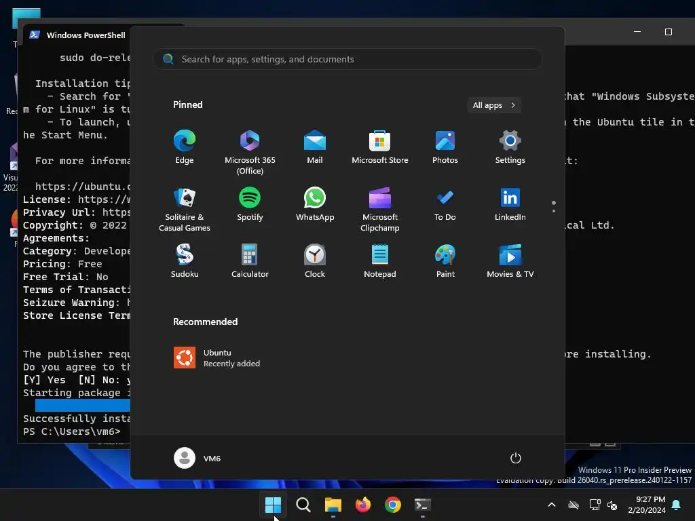Open the LinkedIn pinned app

[x=510, y=204]
